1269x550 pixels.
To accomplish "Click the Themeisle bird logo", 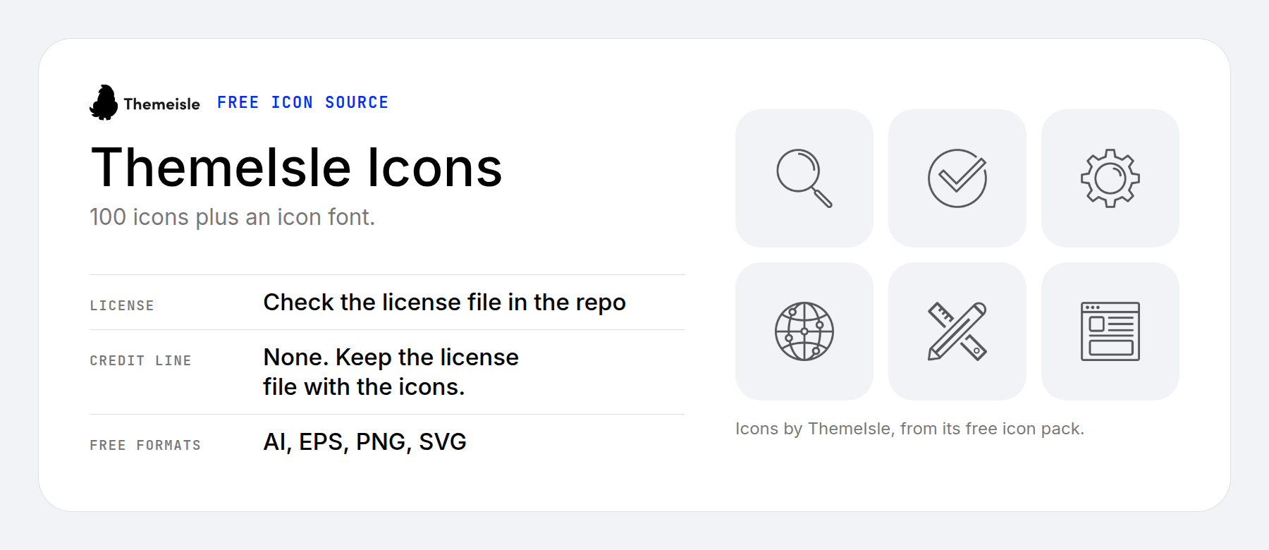I will (104, 103).
